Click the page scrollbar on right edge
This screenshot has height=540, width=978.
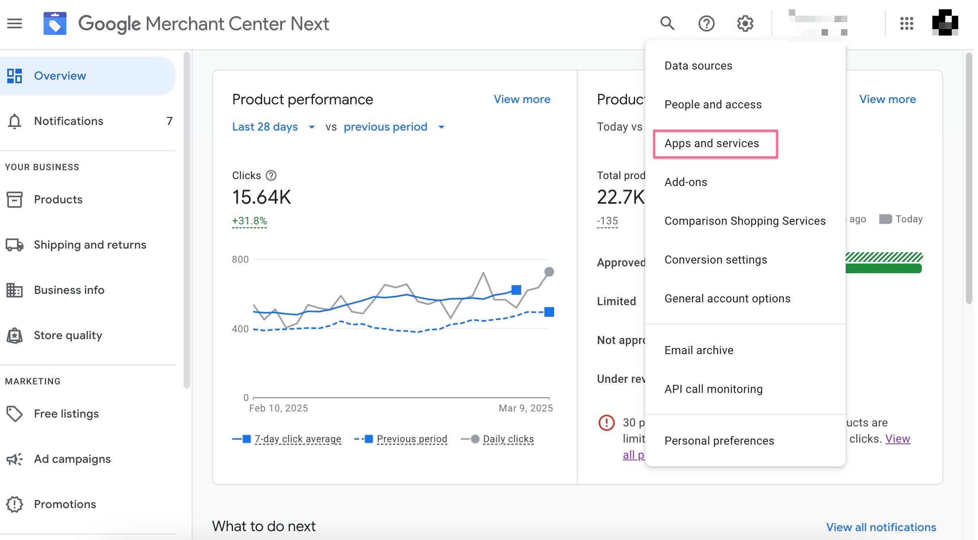pos(969,178)
